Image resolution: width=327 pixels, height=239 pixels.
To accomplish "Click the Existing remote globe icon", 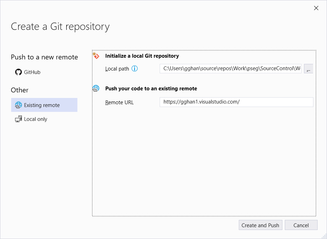I will (18, 105).
